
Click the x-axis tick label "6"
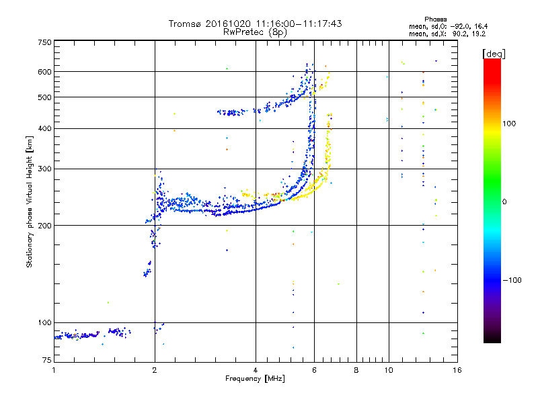tap(314, 370)
